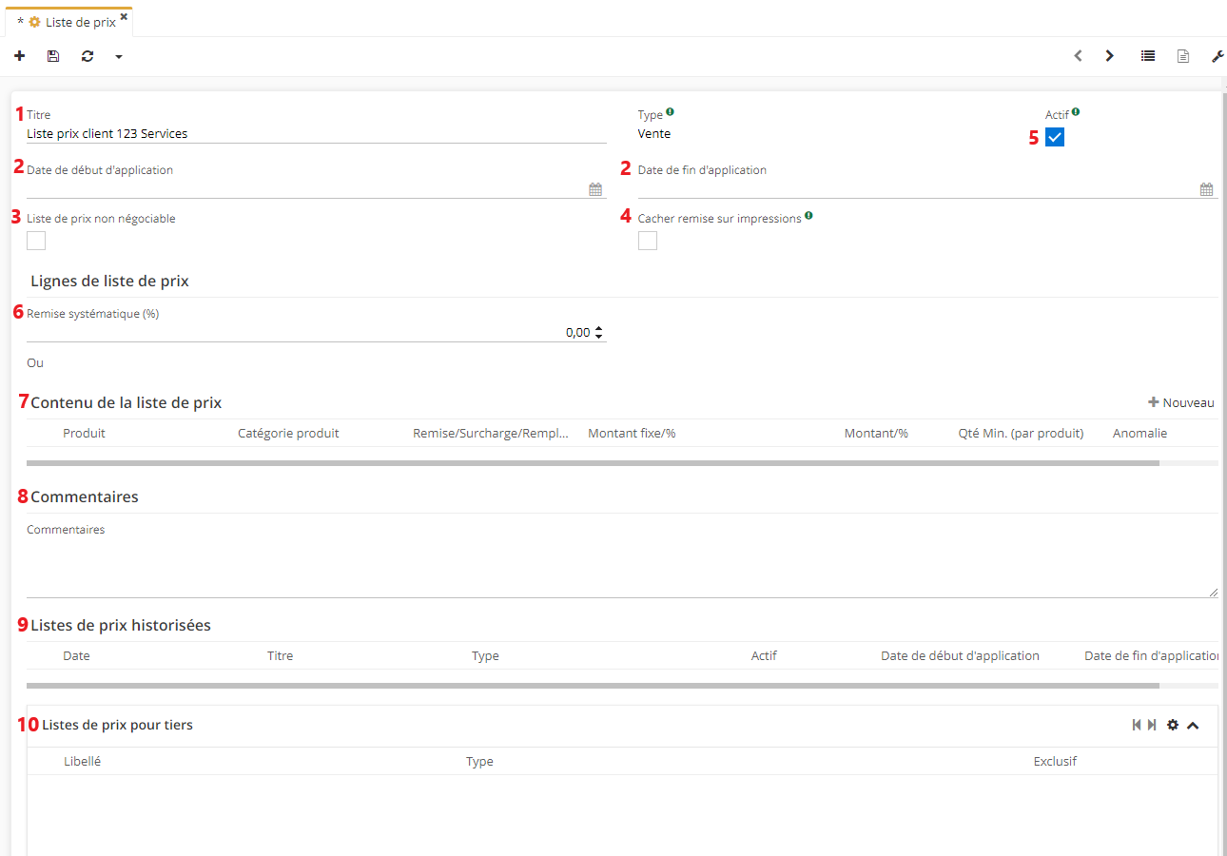Open the calendar for Date de fin d'application
Image resolution: width=1227 pixels, height=856 pixels.
(1206, 189)
